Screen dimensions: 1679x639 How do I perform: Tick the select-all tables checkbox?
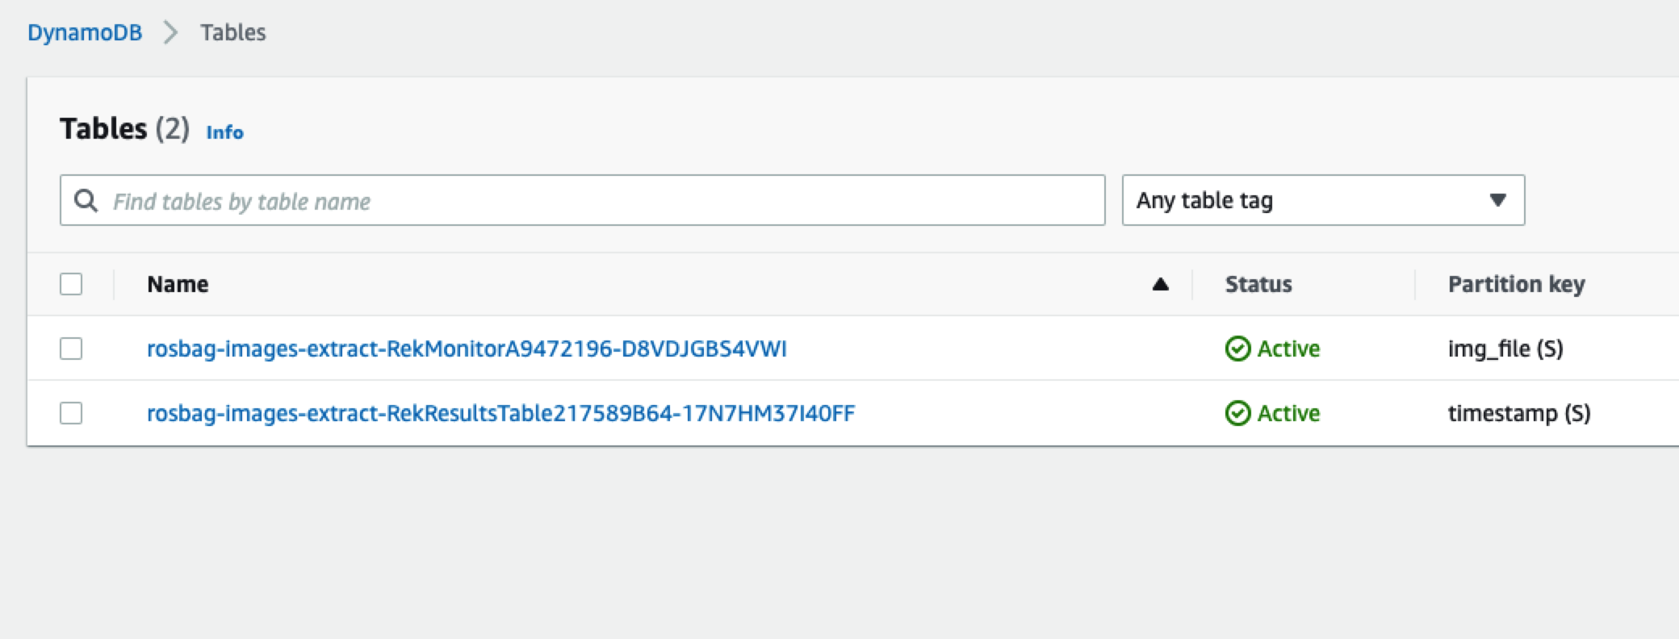point(71,284)
